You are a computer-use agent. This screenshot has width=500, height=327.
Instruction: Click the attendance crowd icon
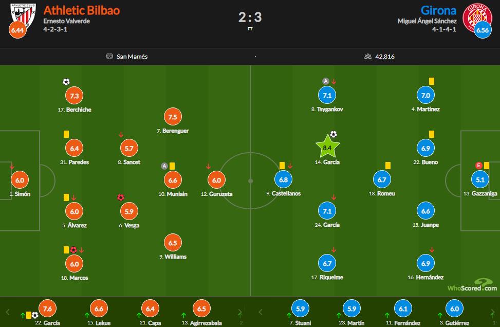368,57
